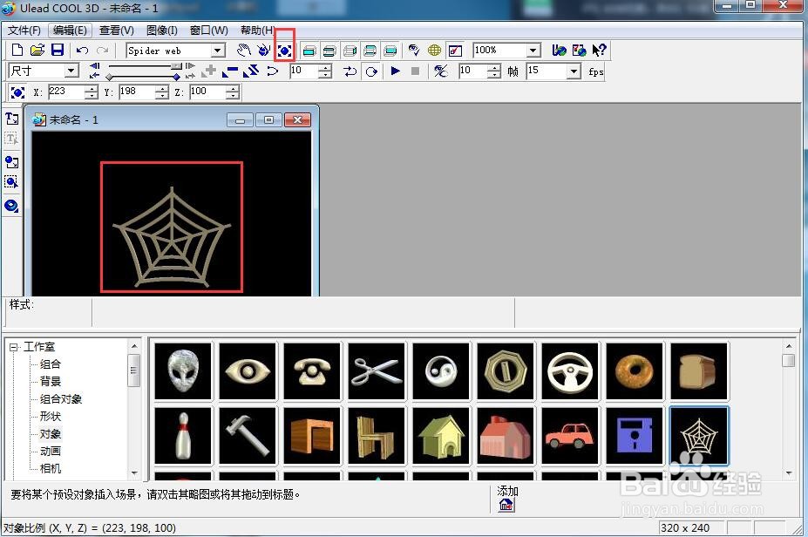Select the Move object hand tool
This screenshot has height=537, width=808.
point(243,50)
